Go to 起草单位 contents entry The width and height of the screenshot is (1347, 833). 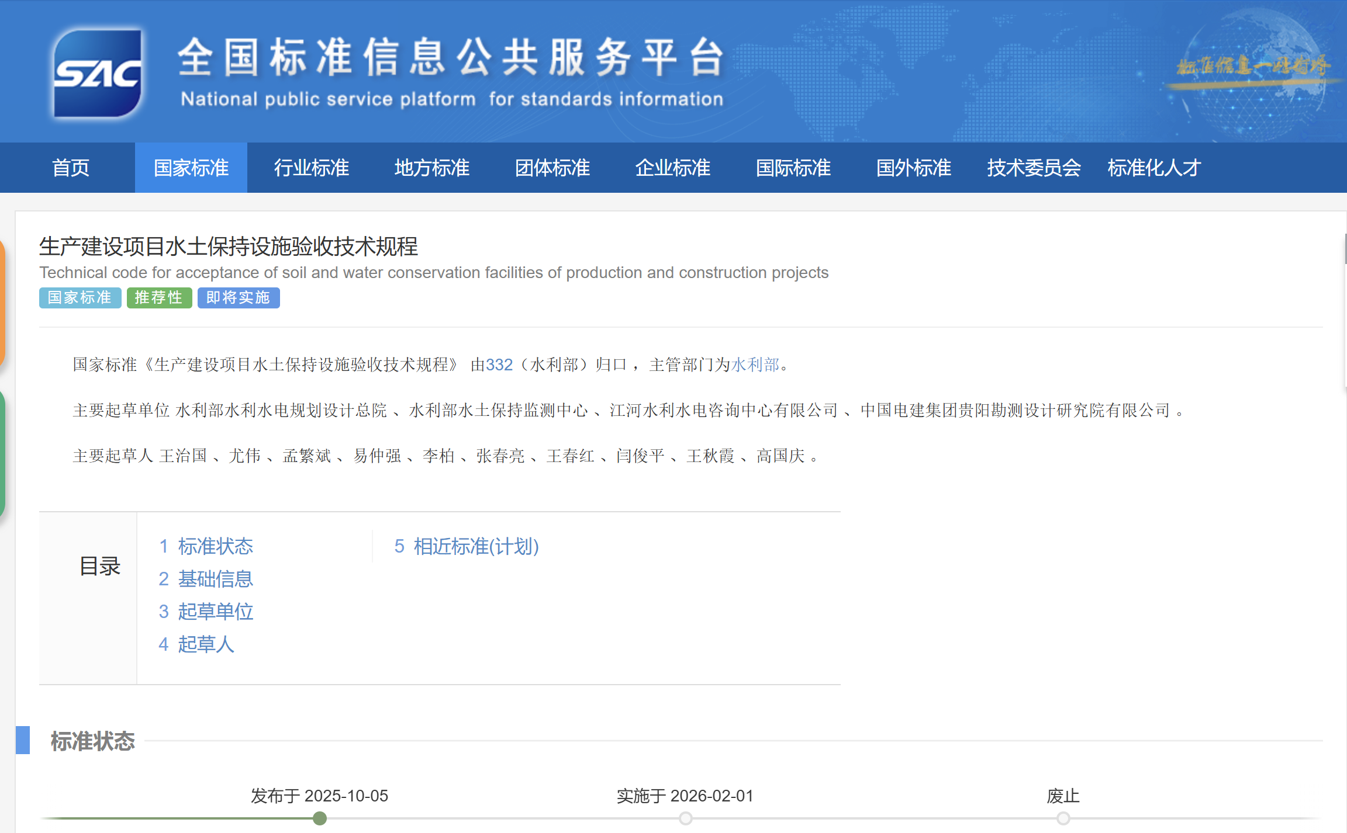206,612
